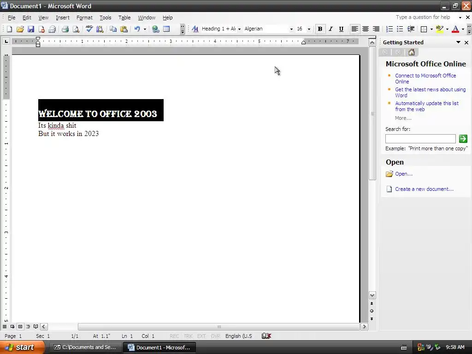Toggle TRK track changes in status bar
472x354 pixels.
tap(188, 336)
